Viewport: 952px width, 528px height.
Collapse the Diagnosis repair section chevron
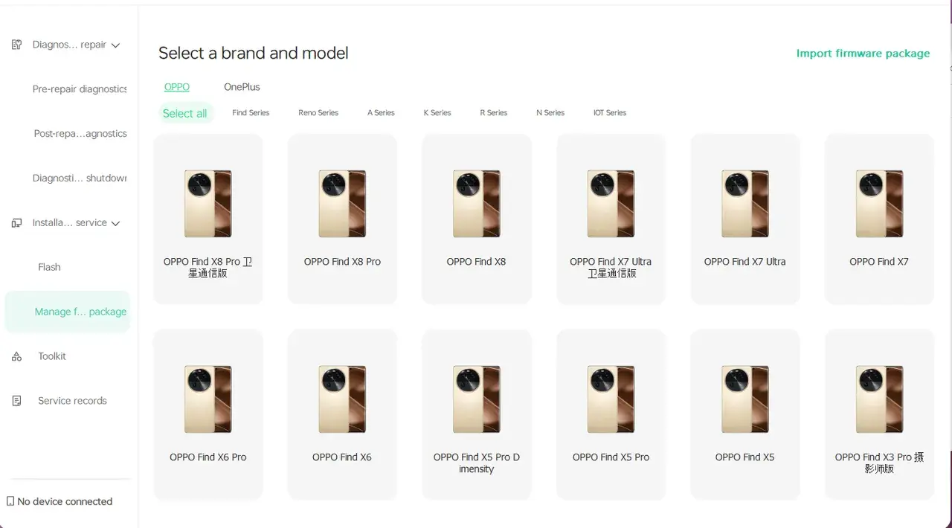[x=116, y=45]
